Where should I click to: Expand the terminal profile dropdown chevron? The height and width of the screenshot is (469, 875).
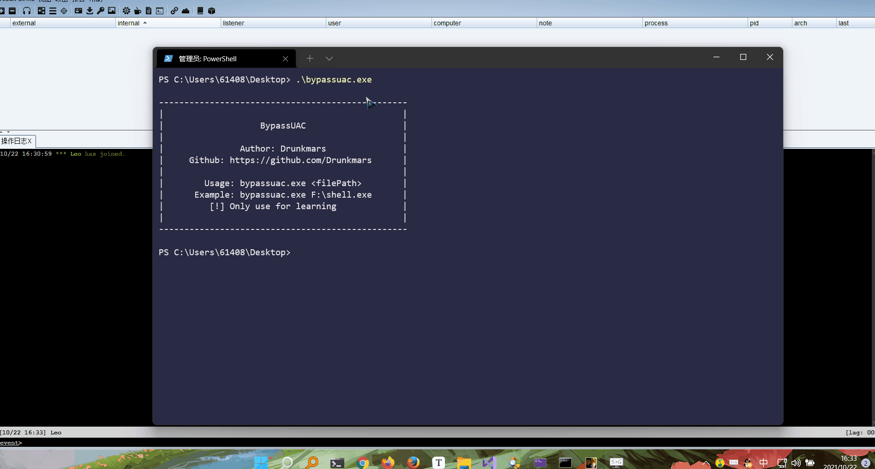(329, 59)
